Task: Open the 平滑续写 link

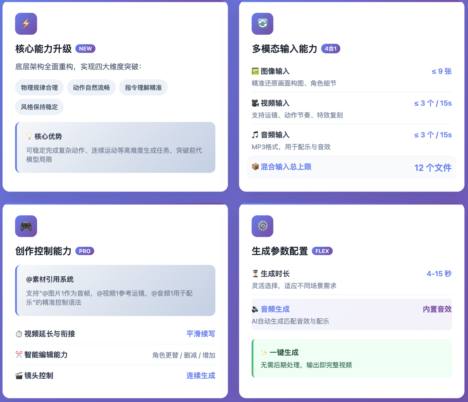Action: coord(200,334)
